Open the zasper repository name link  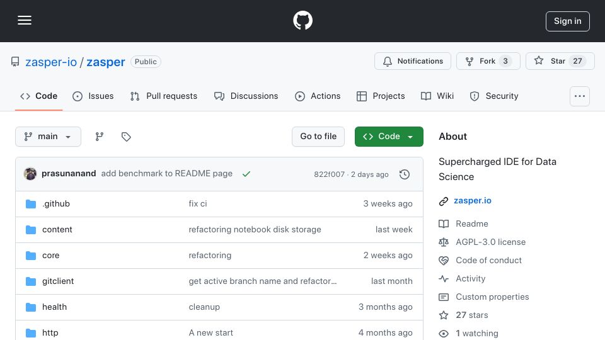pyautogui.click(x=106, y=62)
